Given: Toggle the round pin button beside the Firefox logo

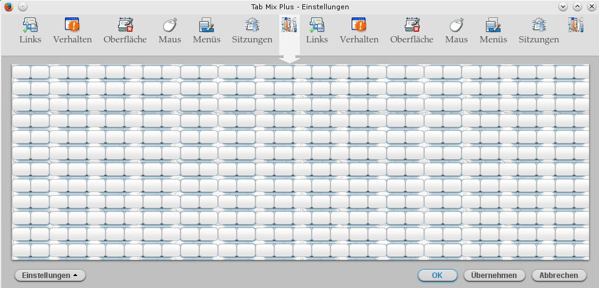Looking at the screenshot, I should (23, 6).
